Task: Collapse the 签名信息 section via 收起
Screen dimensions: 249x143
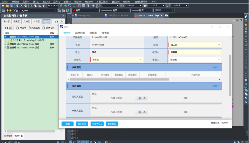Action: coord(216,86)
